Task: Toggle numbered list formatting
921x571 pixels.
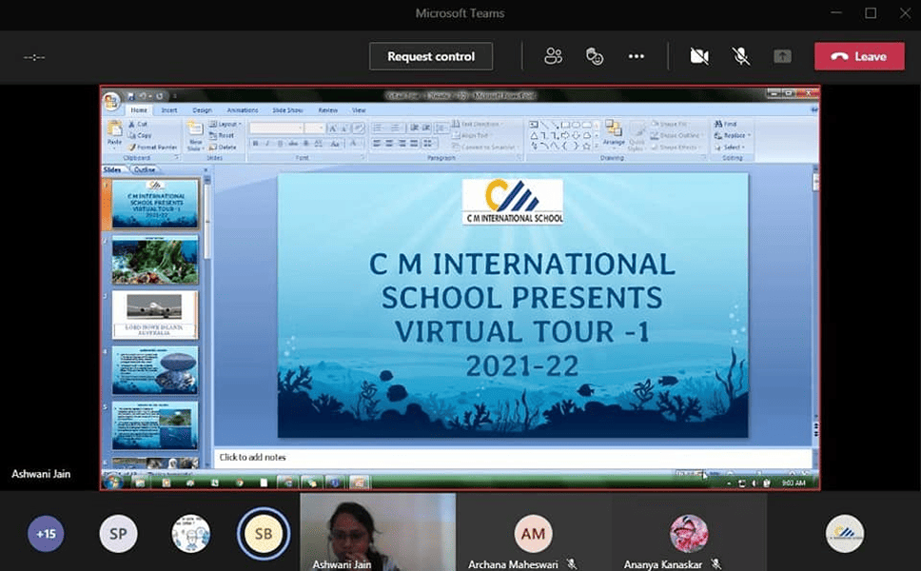Action: [396, 128]
